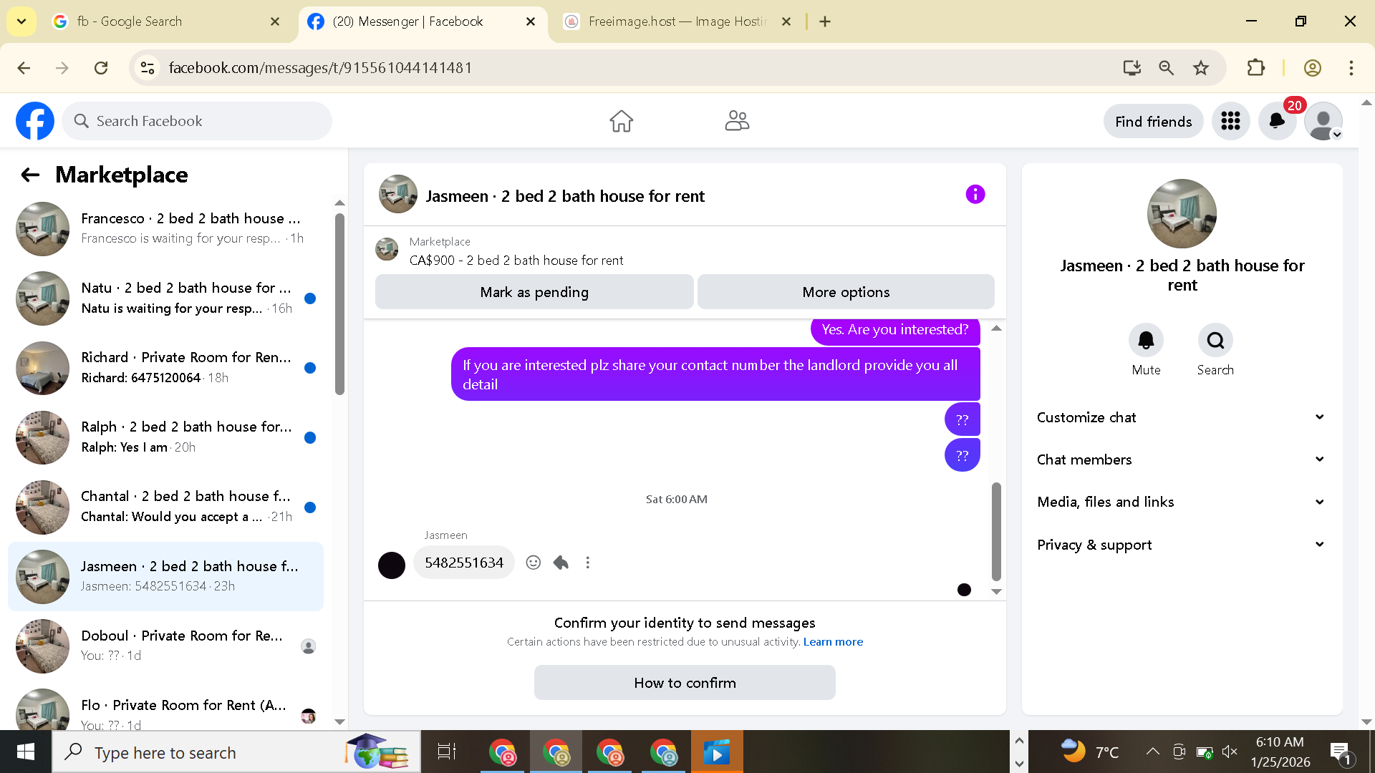Open Francesco conversation in the list
This screenshot has height=773, width=1375.
pyautogui.click(x=166, y=228)
